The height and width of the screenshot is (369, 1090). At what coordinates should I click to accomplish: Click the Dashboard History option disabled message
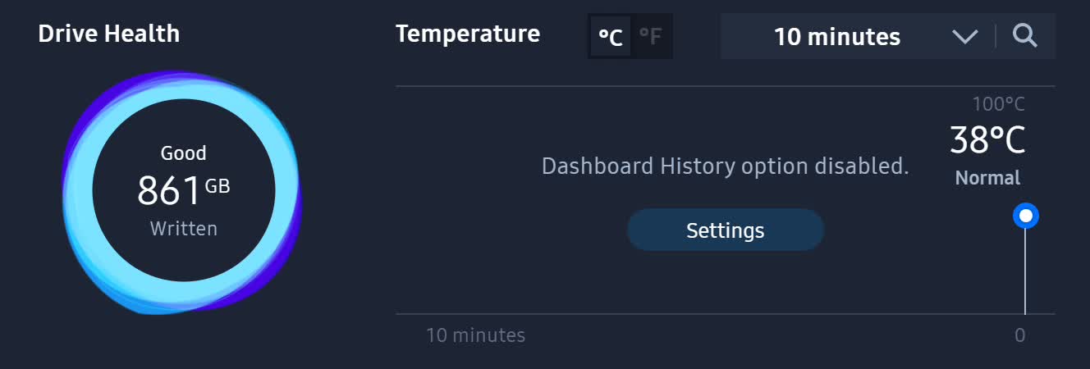[725, 166]
